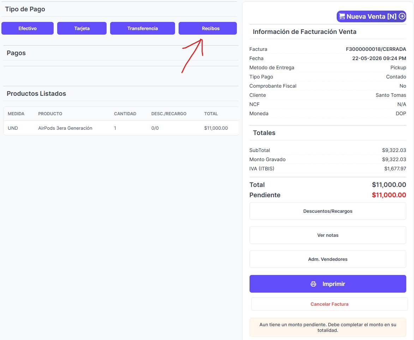The width and height of the screenshot is (414, 340).
Task: Click the SubTotal amount $9,322.03
Action: click(394, 150)
